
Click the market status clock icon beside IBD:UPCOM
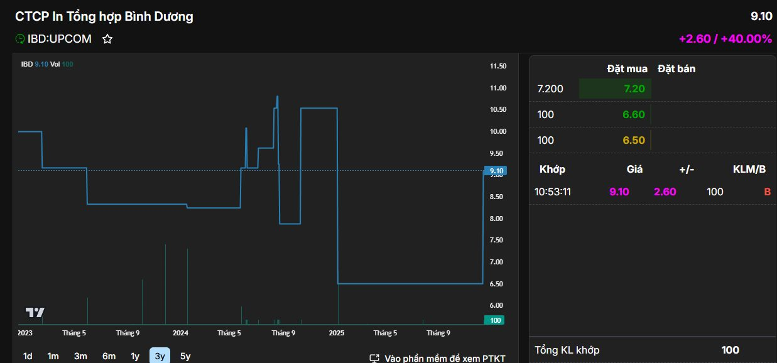(20, 39)
